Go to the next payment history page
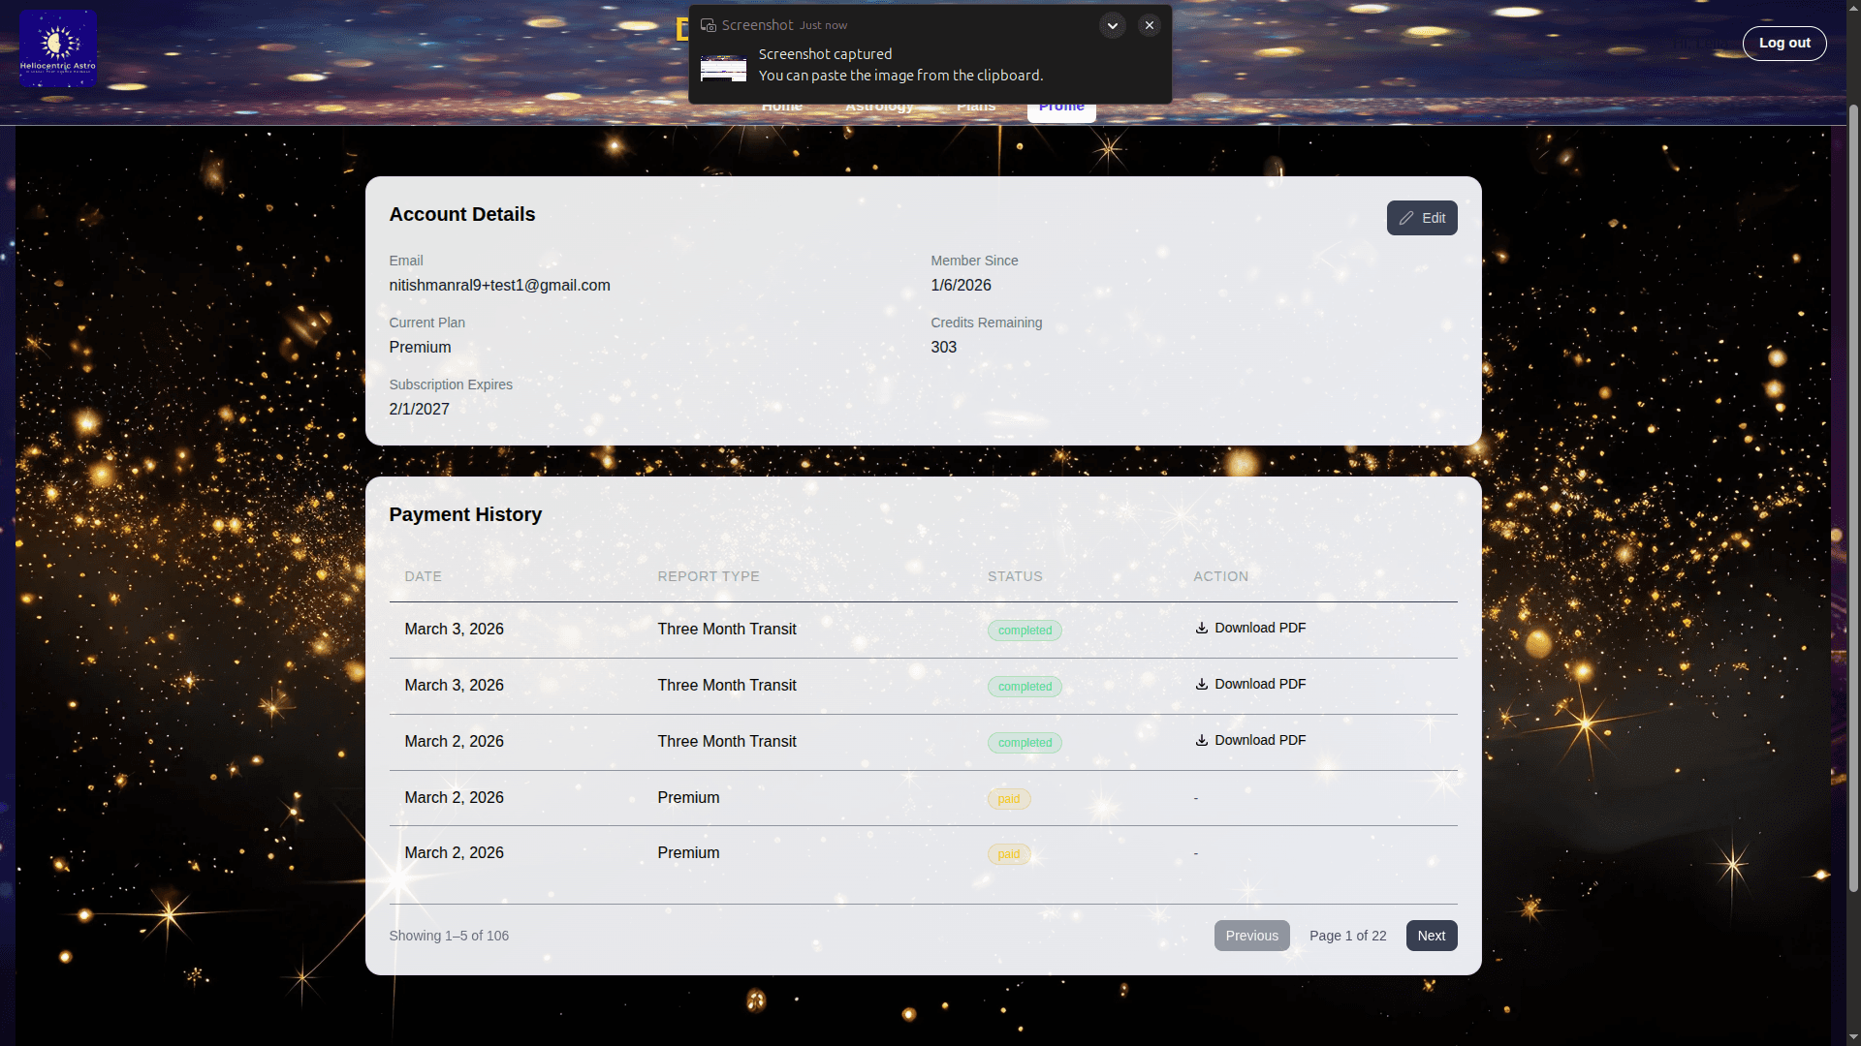The image size is (1861, 1046). pos(1431,935)
